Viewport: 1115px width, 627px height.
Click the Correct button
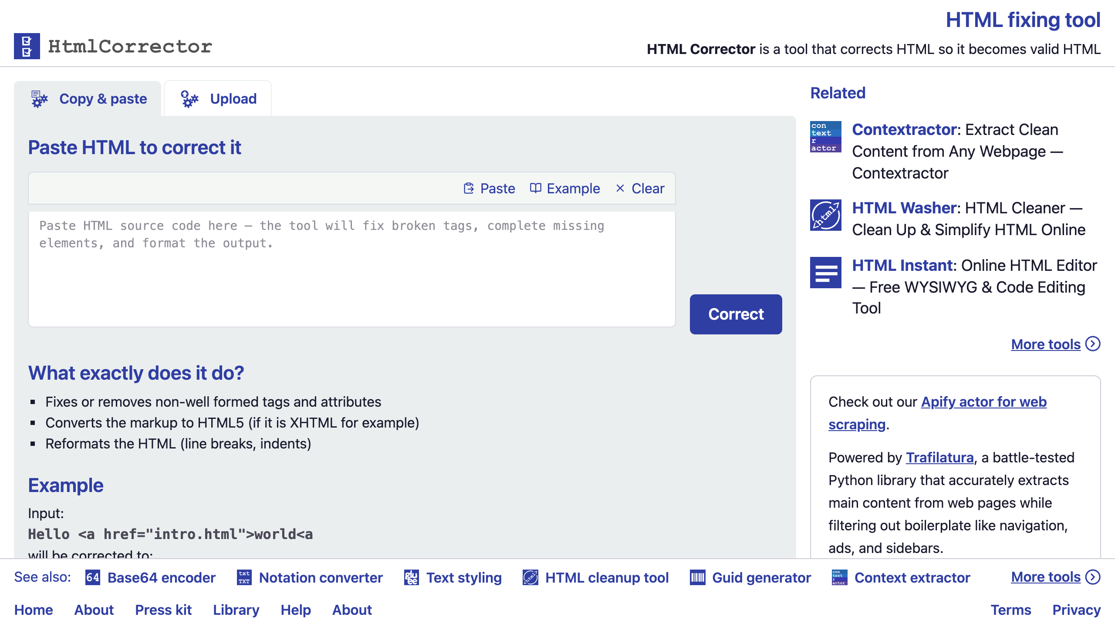(x=736, y=314)
